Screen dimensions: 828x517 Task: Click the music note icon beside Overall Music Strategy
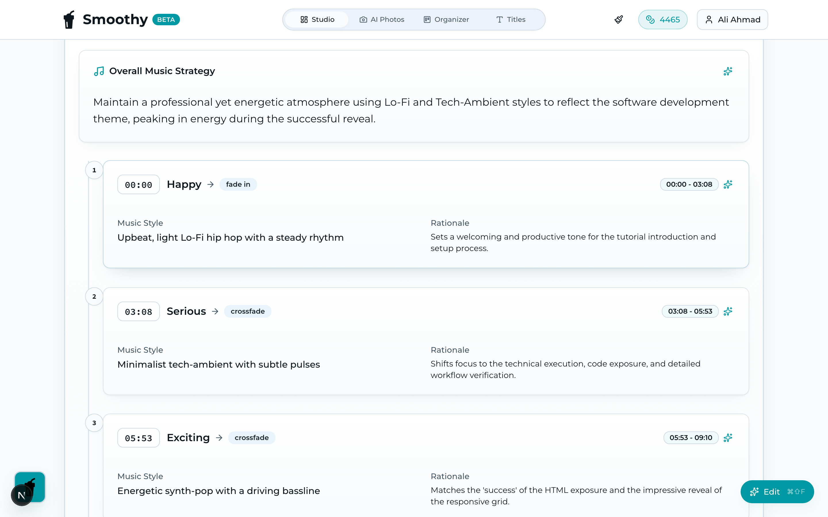point(99,71)
